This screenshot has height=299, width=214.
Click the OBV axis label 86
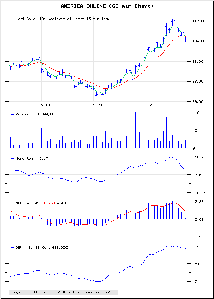[197, 246]
